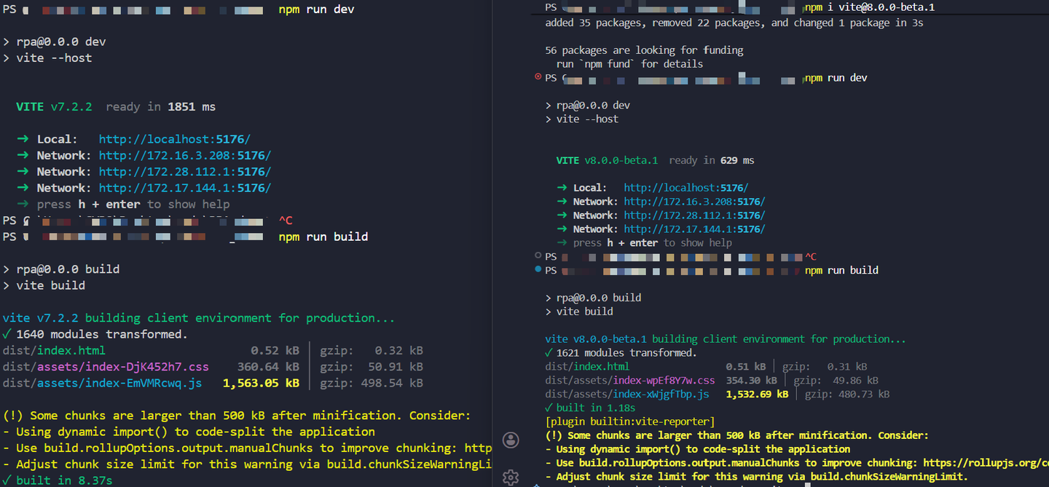Follow the rollupjs.org link in the chunking warning
The image size is (1049, 487).
pos(986,463)
